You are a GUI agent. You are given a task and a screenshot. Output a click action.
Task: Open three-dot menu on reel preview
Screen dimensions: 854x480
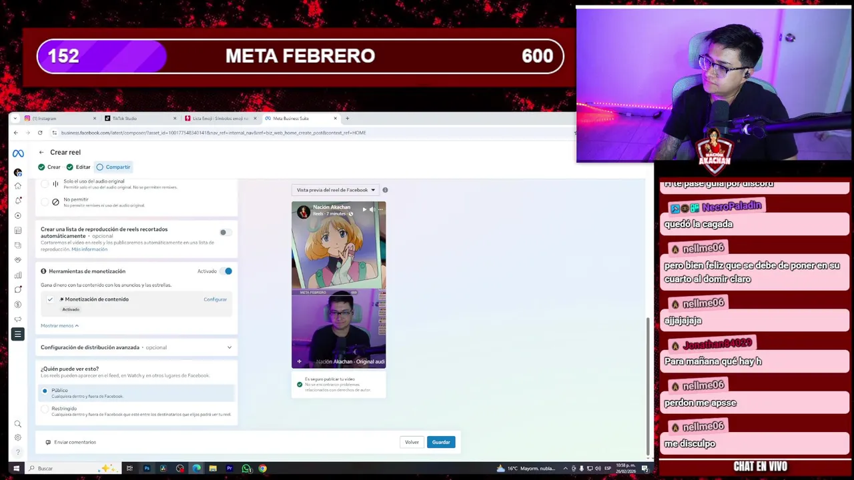pyautogui.click(x=380, y=209)
